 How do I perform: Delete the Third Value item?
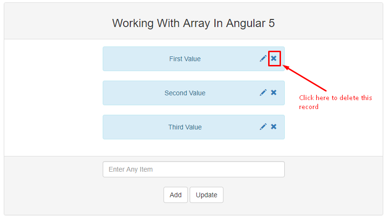pos(274,127)
